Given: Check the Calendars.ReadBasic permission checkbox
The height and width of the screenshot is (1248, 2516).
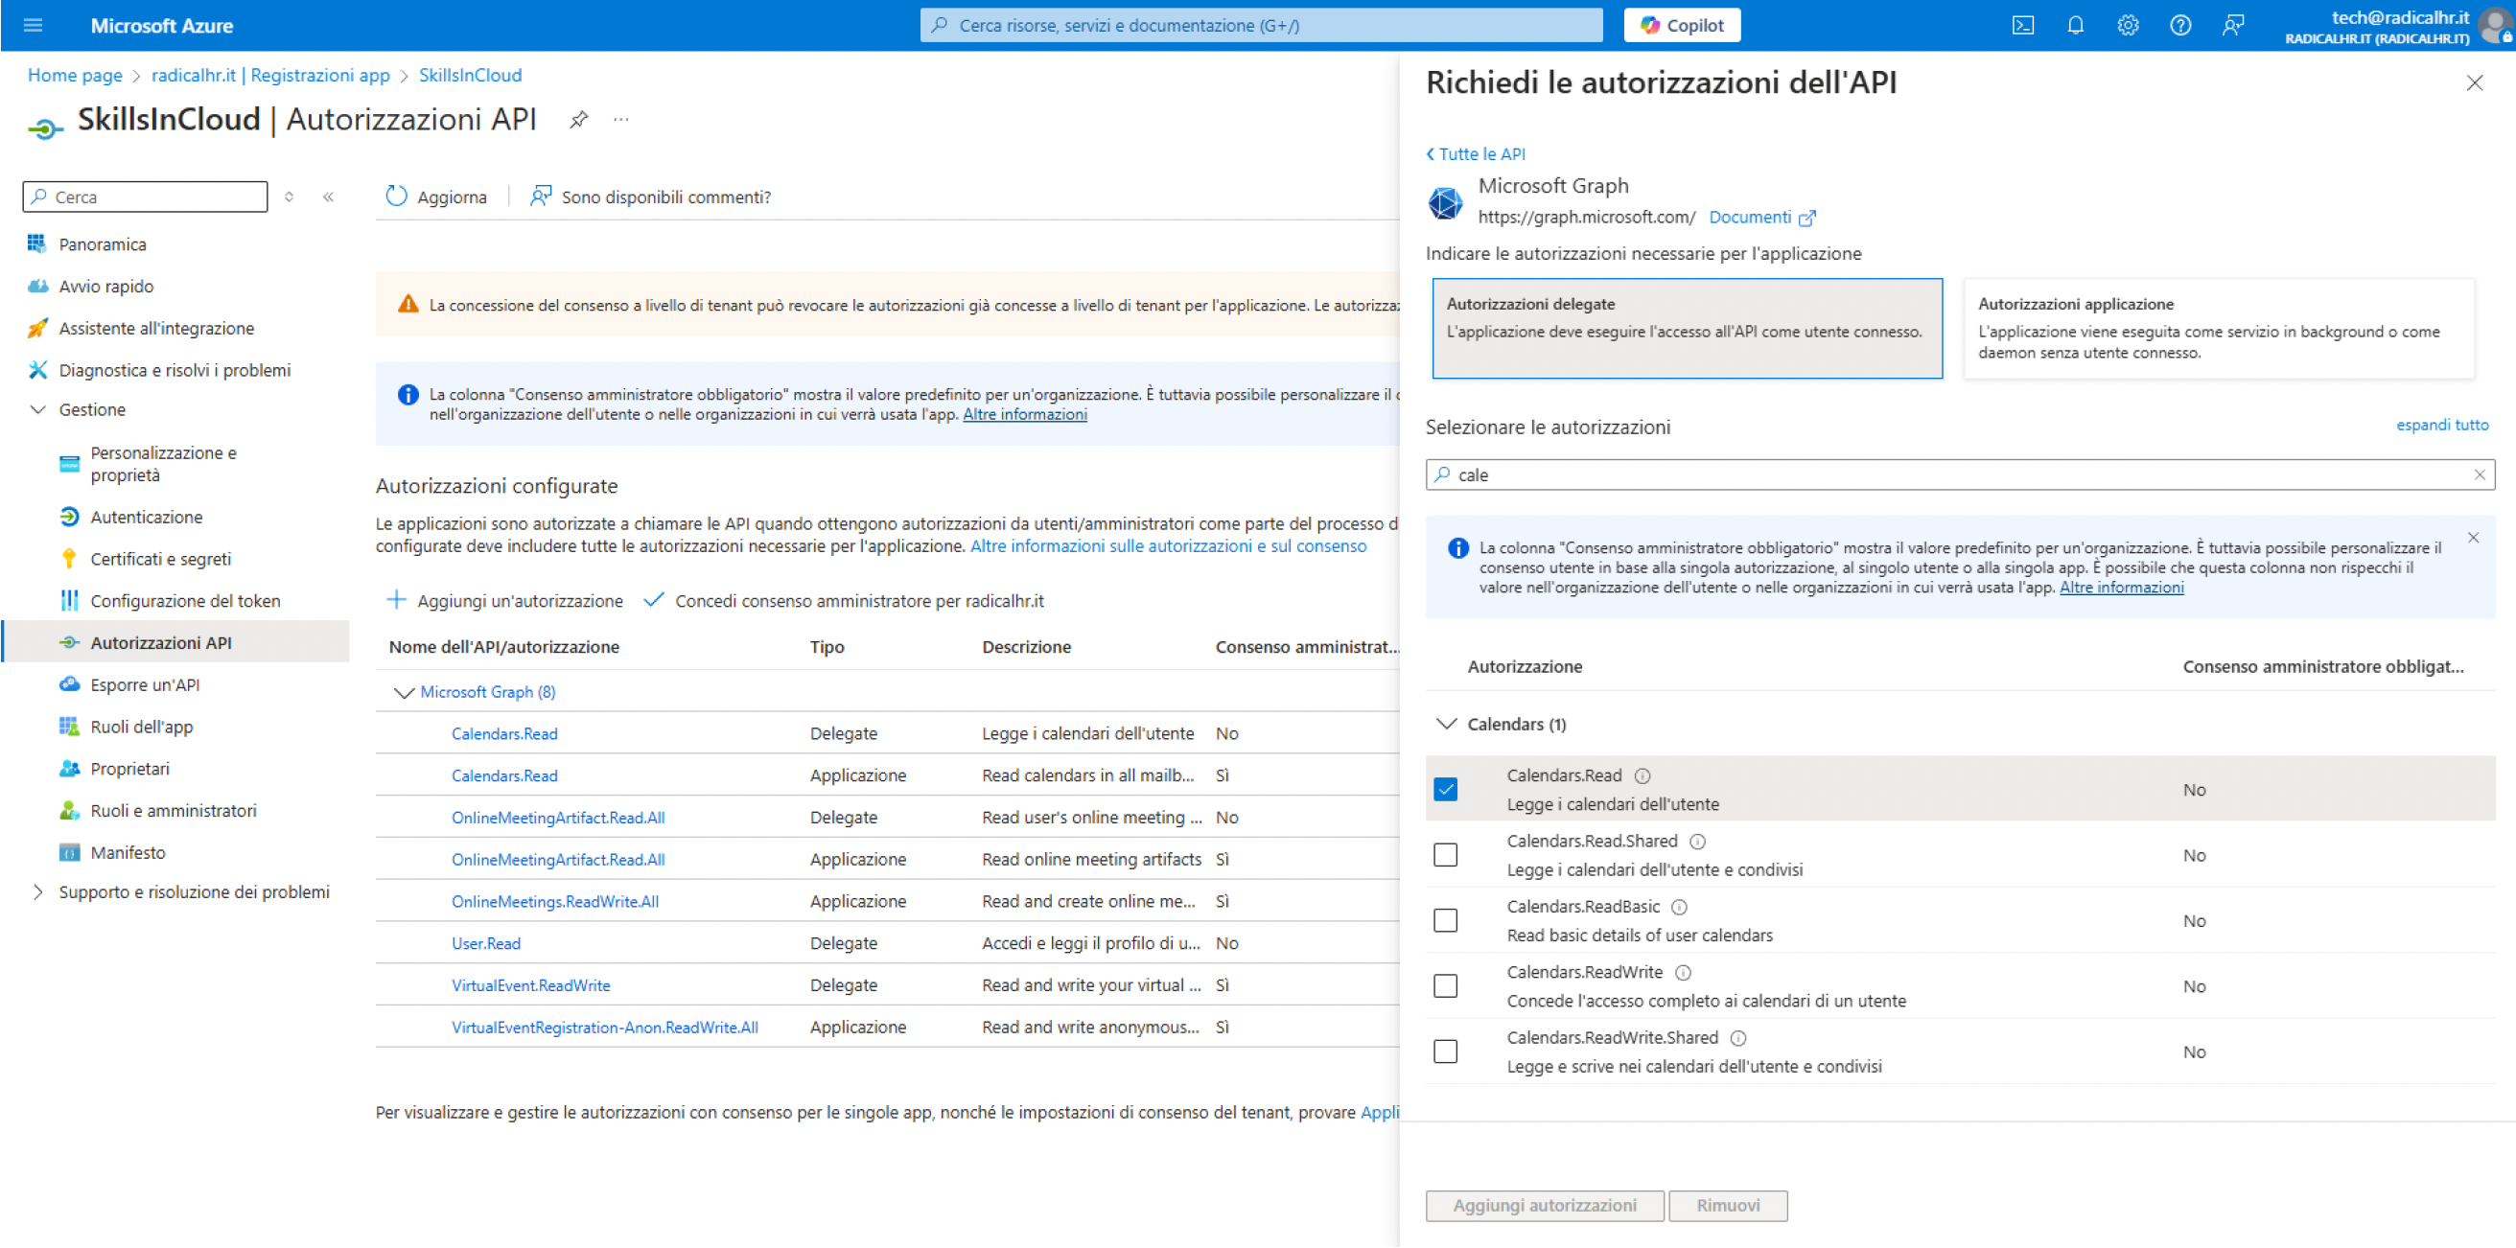Looking at the screenshot, I should (1446, 921).
